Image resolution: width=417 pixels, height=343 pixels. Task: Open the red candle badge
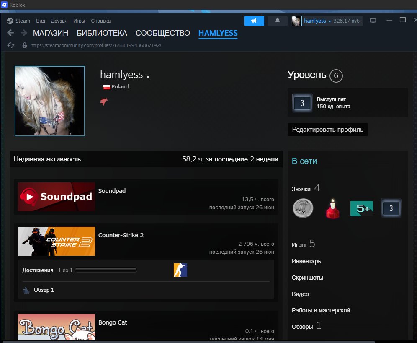[x=332, y=208]
